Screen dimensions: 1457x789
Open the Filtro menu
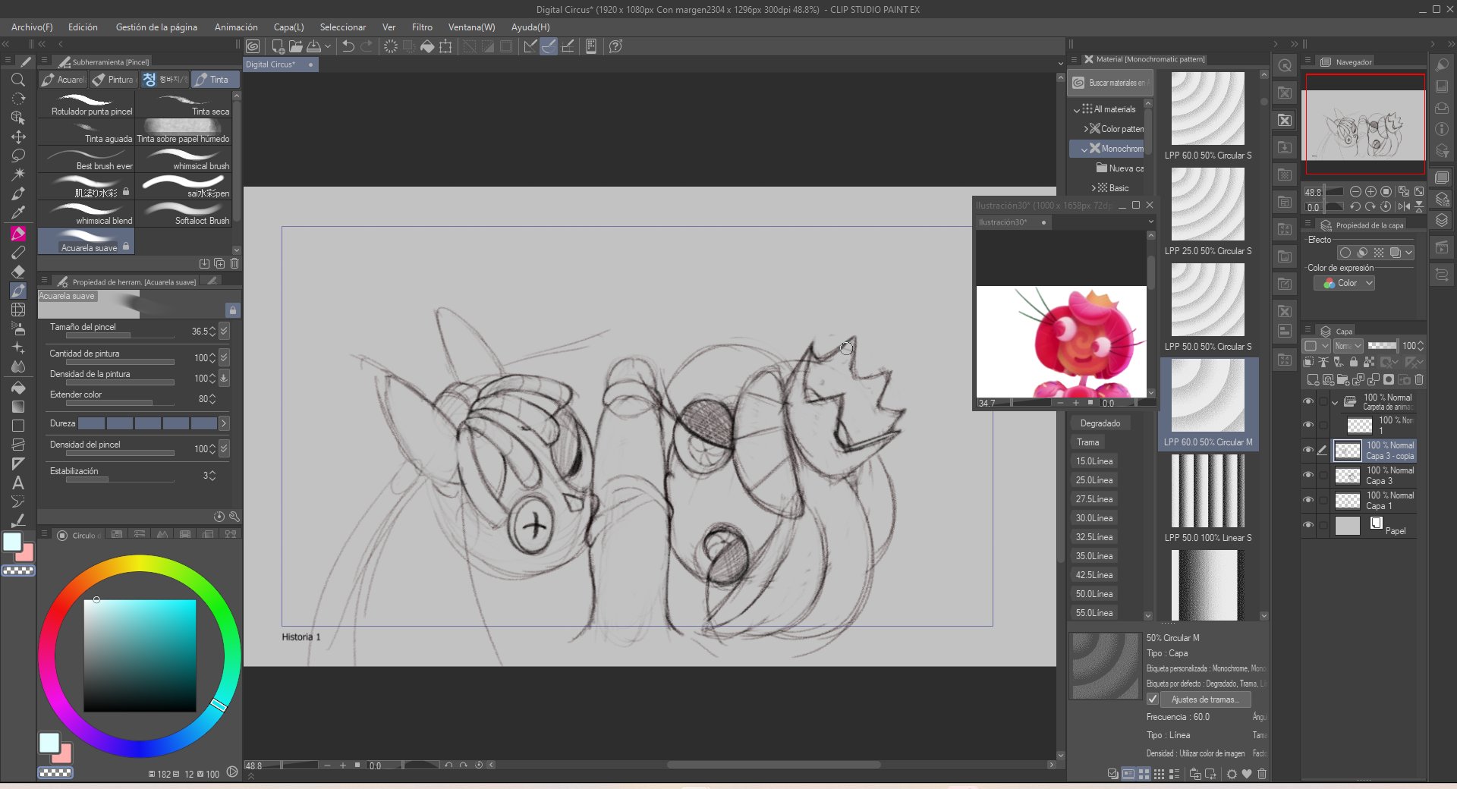[x=422, y=27]
